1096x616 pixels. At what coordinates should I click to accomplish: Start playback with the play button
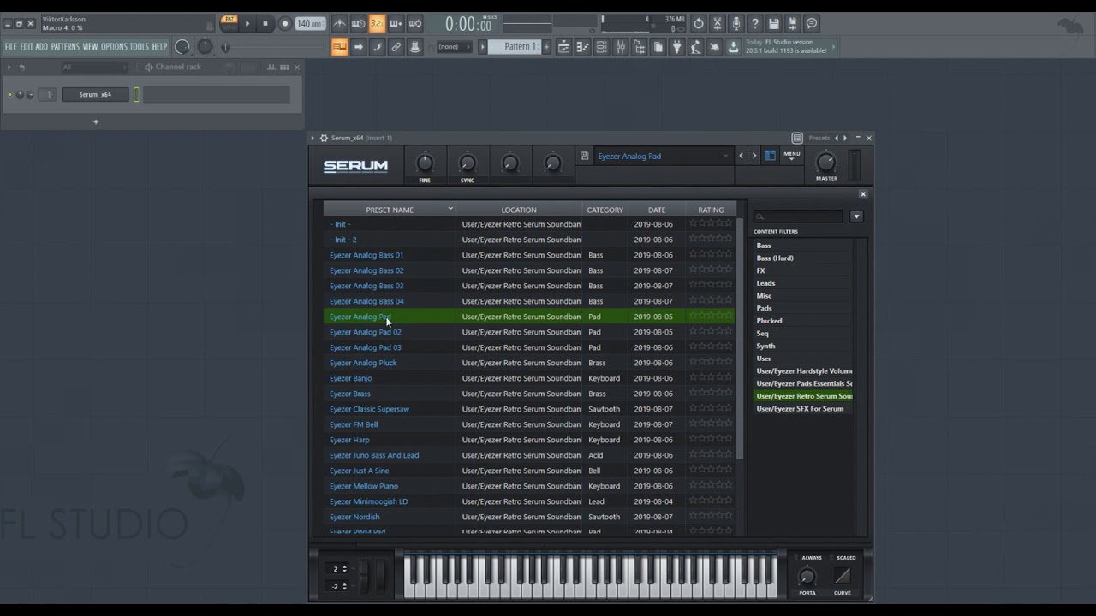click(x=247, y=24)
